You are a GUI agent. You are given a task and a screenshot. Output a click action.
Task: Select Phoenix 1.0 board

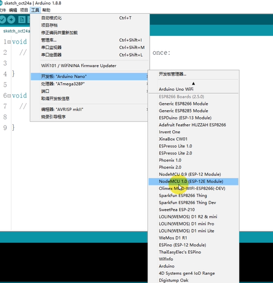click(x=194, y=160)
